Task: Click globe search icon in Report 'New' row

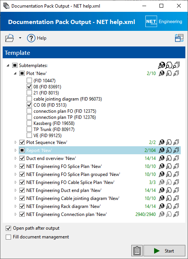Action: click(x=162, y=150)
